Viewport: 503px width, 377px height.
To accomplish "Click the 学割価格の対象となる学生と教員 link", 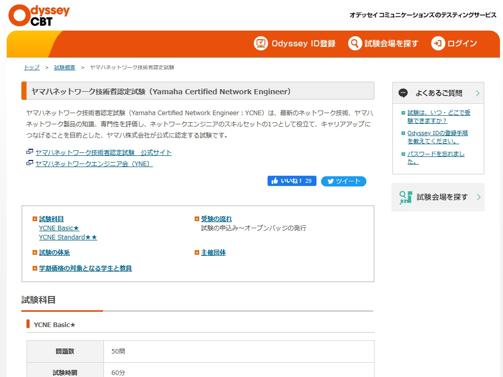I will 85,268.
